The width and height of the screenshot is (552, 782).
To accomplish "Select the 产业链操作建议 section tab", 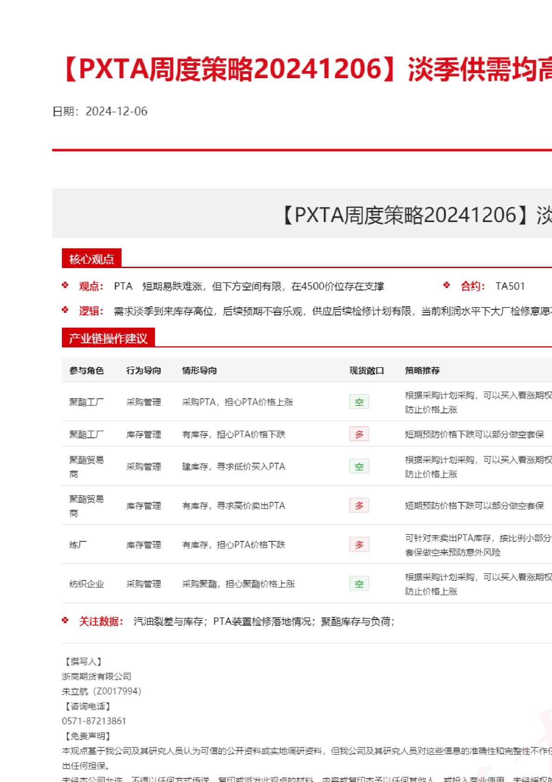I will (108, 338).
